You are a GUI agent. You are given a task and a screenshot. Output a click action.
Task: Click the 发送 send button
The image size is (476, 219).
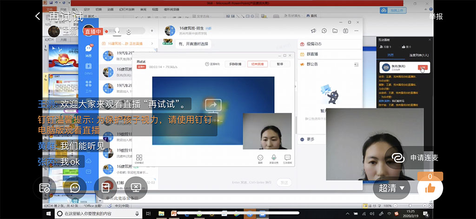(284, 182)
